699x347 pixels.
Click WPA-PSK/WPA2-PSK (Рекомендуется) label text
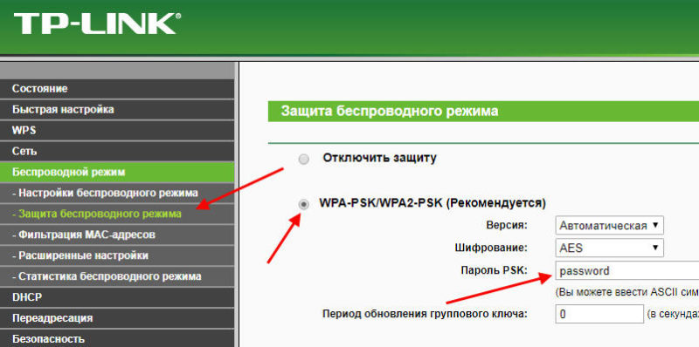pos(433,203)
